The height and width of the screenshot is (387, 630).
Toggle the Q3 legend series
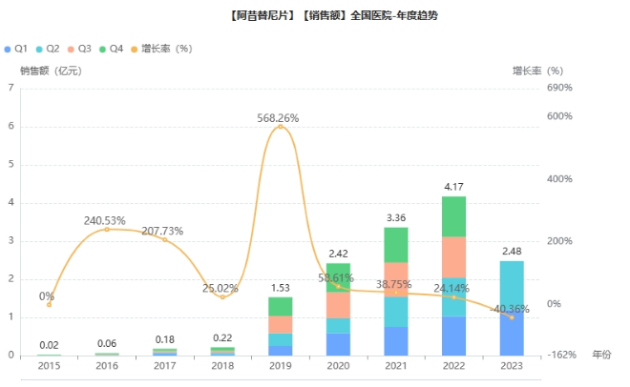[x=79, y=49]
